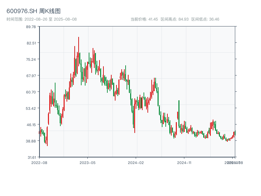
Task: Click y-axis value 31.61
Action: tap(32, 157)
